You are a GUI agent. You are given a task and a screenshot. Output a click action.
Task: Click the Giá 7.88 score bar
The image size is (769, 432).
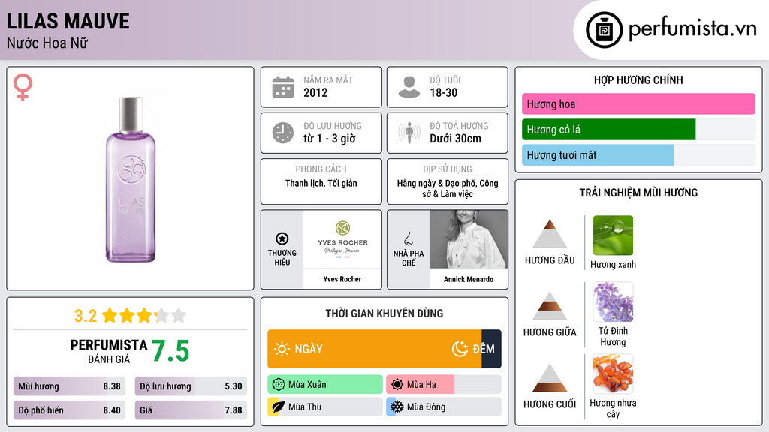click(191, 410)
